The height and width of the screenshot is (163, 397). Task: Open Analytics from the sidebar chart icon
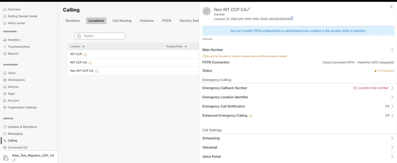[5, 40]
